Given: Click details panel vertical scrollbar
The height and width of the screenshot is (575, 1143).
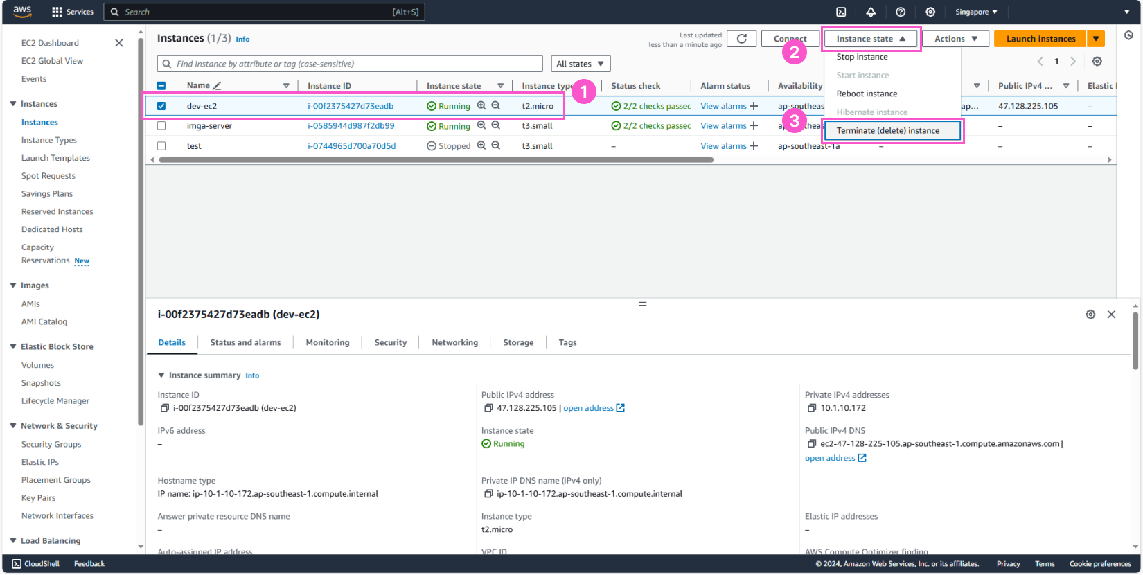Looking at the screenshot, I should [1135, 341].
